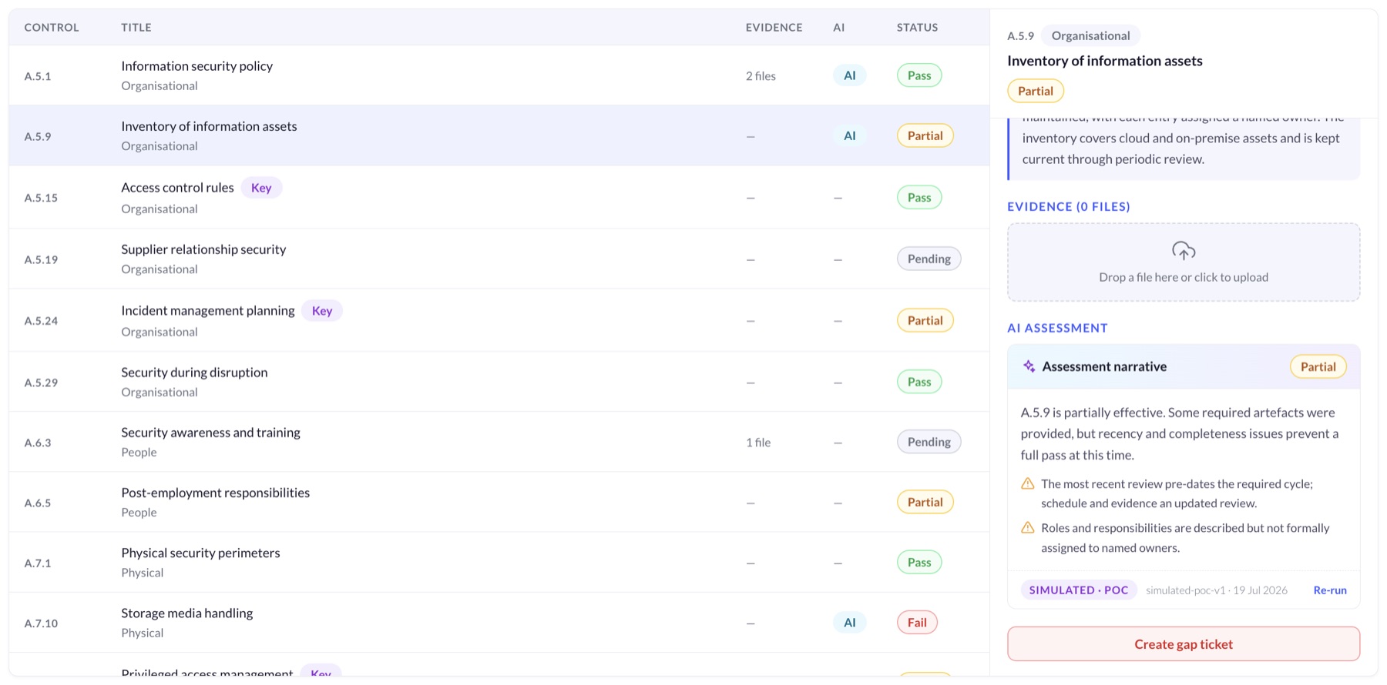1387x685 pixels.
Task: Open the 2 files evidence on A.5.1
Action: [x=761, y=75]
